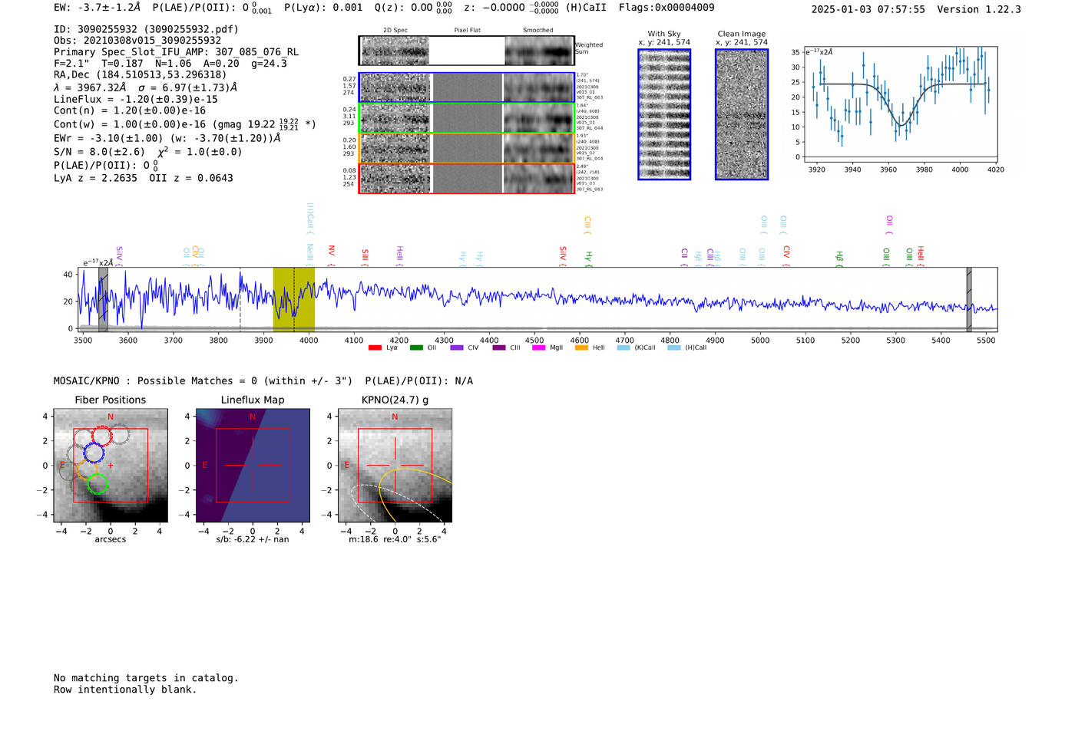This screenshot has width=1075, height=731.
Task: Open the With Sky image thumbnail
Action: click(x=664, y=114)
